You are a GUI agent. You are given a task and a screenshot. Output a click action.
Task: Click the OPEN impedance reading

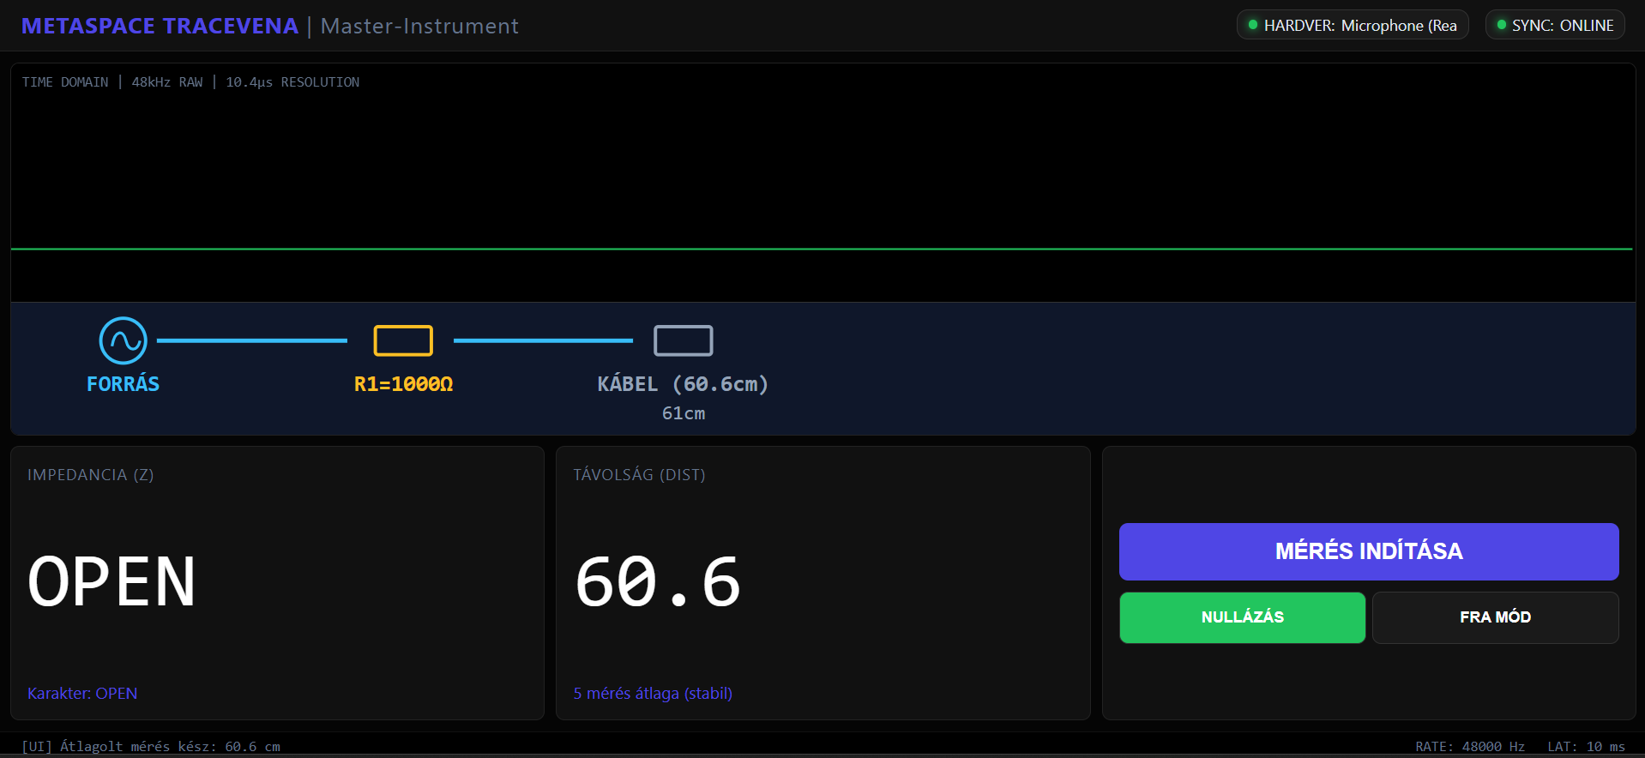pos(111,582)
